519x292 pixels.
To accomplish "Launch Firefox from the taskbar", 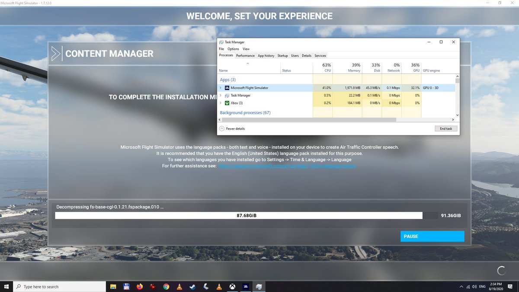I will click(x=139, y=286).
